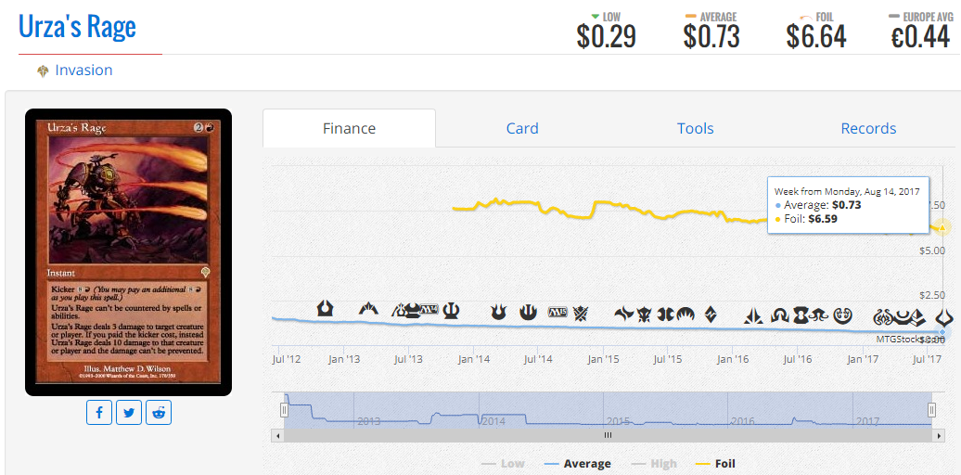This screenshot has height=475, width=961.
Task: Click the Khans of Tarkir crossed-swords set icon
Action: [581, 314]
